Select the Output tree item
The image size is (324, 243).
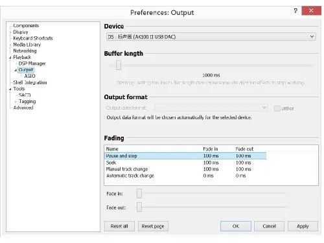[x=26, y=70]
